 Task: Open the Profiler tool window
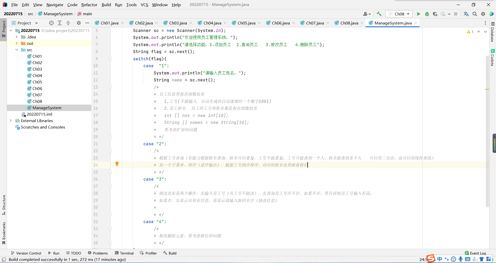149,253
